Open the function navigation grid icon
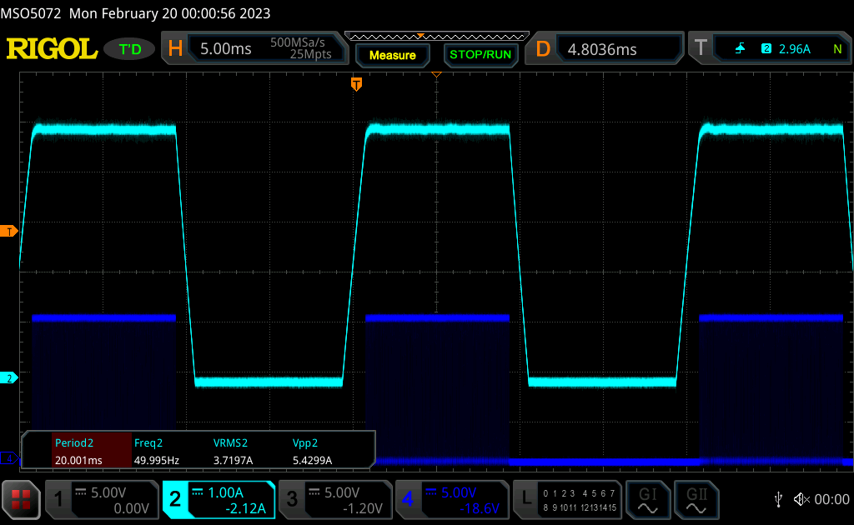Viewport: 854px width, 525px height. (x=21, y=499)
